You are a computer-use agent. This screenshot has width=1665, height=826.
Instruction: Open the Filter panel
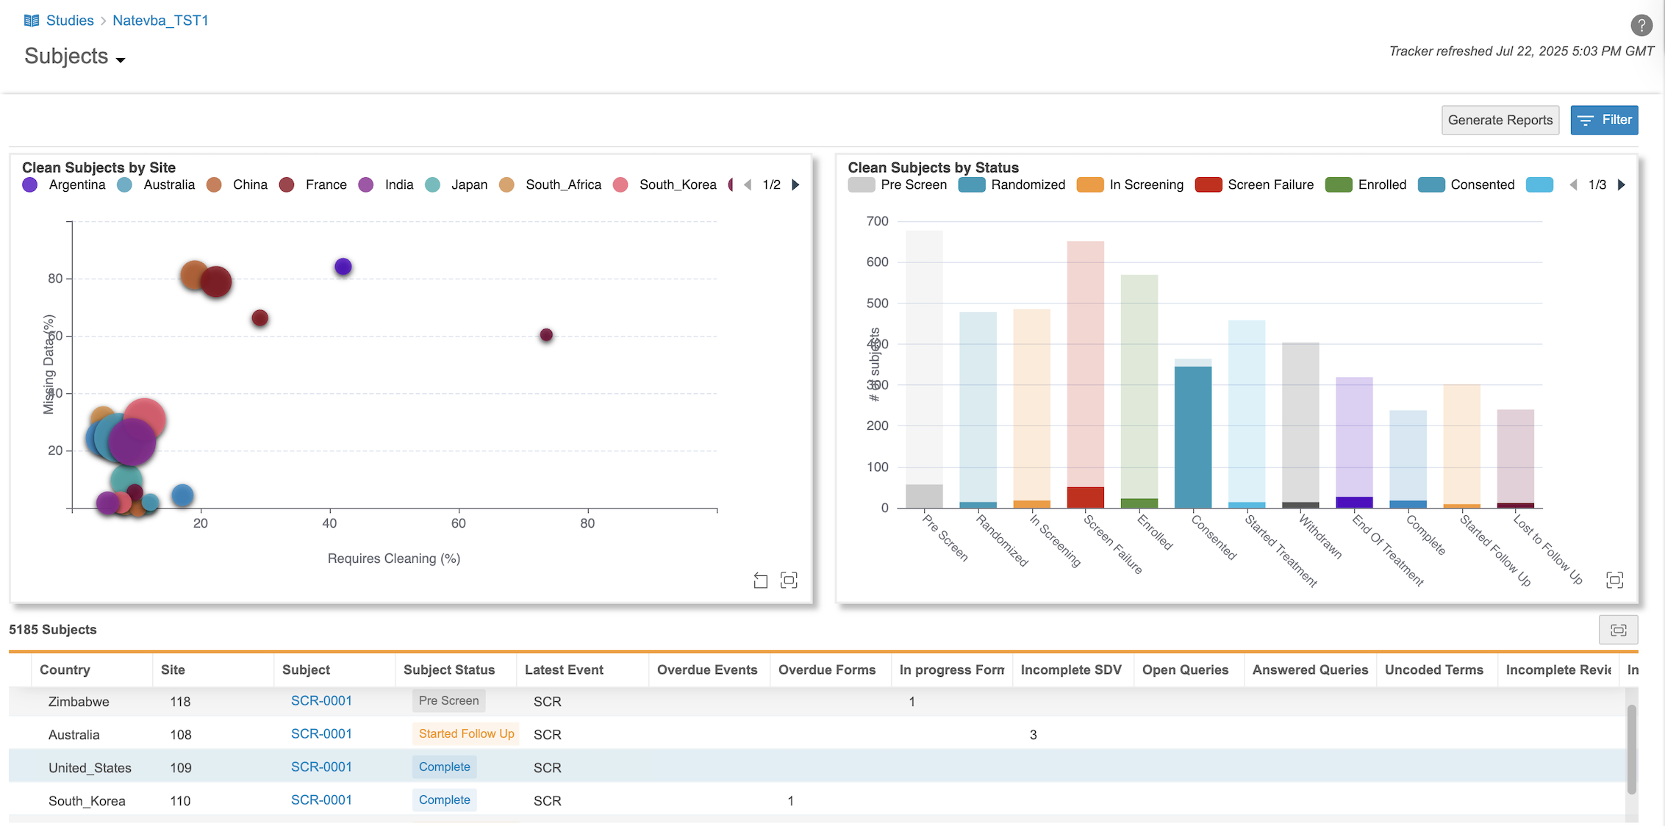tap(1604, 120)
